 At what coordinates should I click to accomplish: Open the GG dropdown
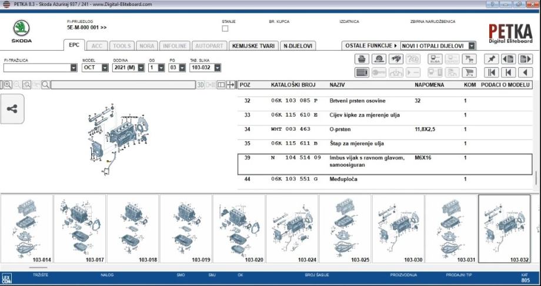161,68
